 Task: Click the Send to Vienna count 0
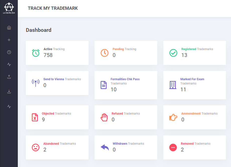click(45, 85)
